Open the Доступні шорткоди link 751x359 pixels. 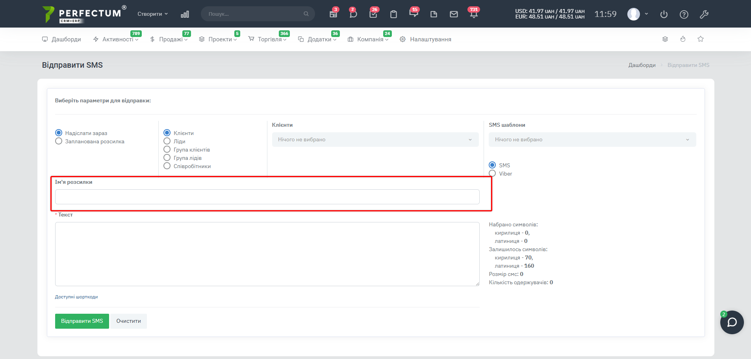pyautogui.click(x=76, y=297)
